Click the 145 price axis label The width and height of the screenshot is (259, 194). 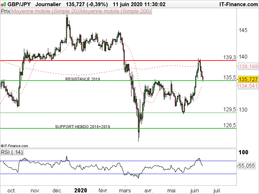(243, 30)
